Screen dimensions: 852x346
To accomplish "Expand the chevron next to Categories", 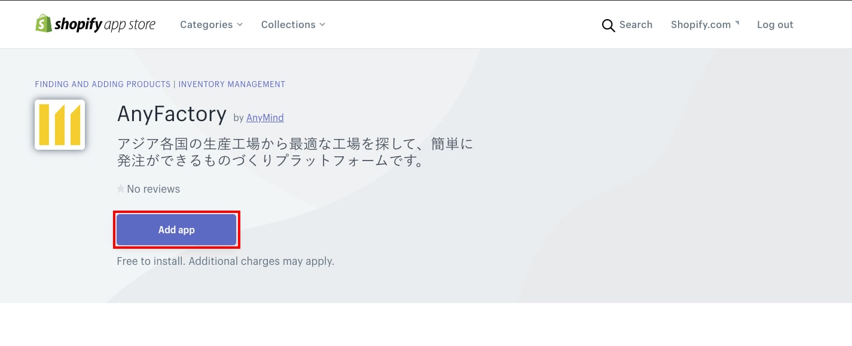I will tap(240, 24).
